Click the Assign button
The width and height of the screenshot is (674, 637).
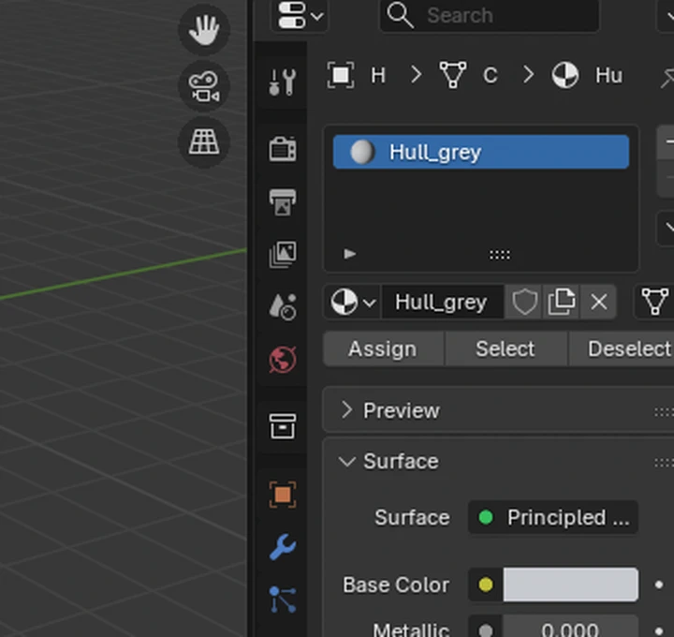tap(384, 348)
